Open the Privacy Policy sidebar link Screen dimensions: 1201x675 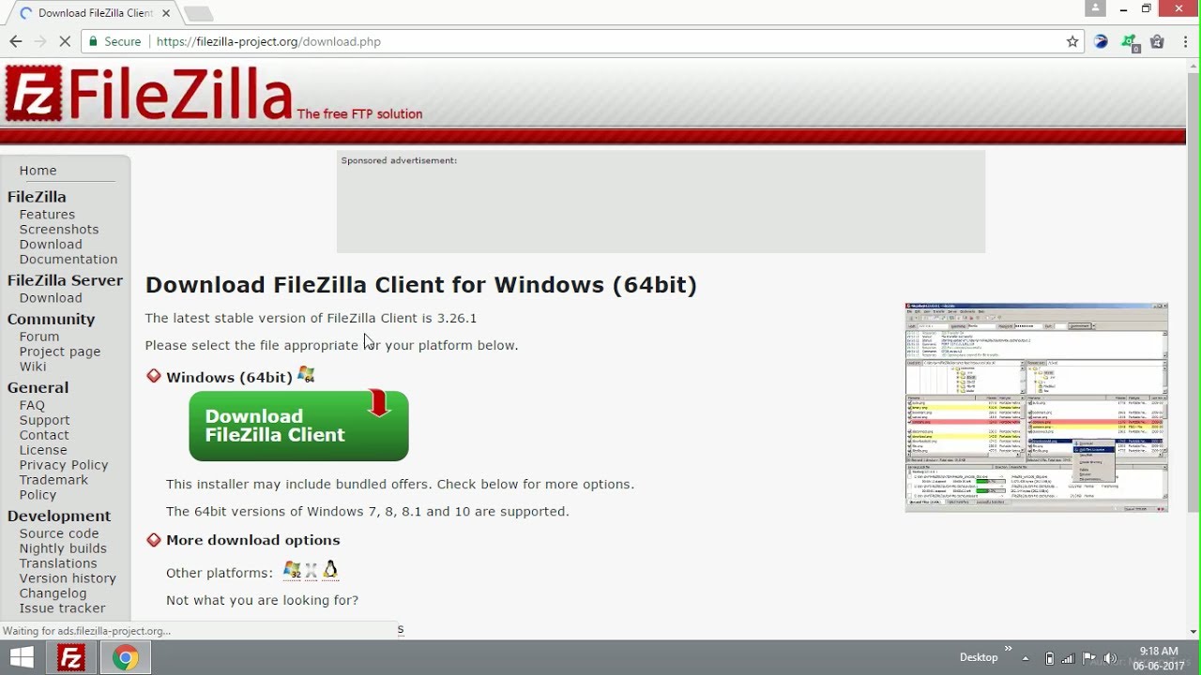click(x=64, y=465)
